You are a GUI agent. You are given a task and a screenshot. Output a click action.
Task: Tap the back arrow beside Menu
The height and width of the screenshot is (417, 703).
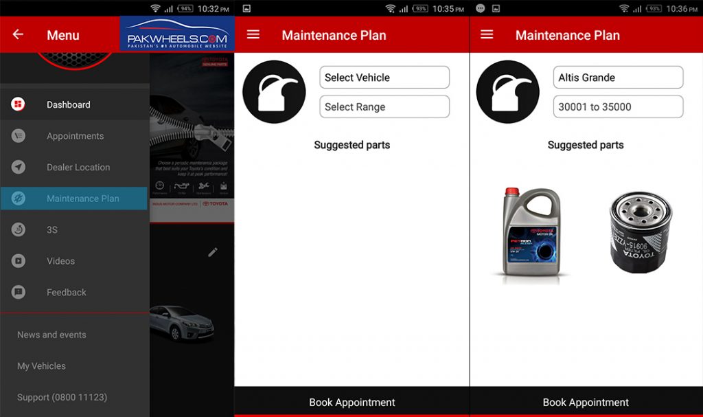(18, 34)
